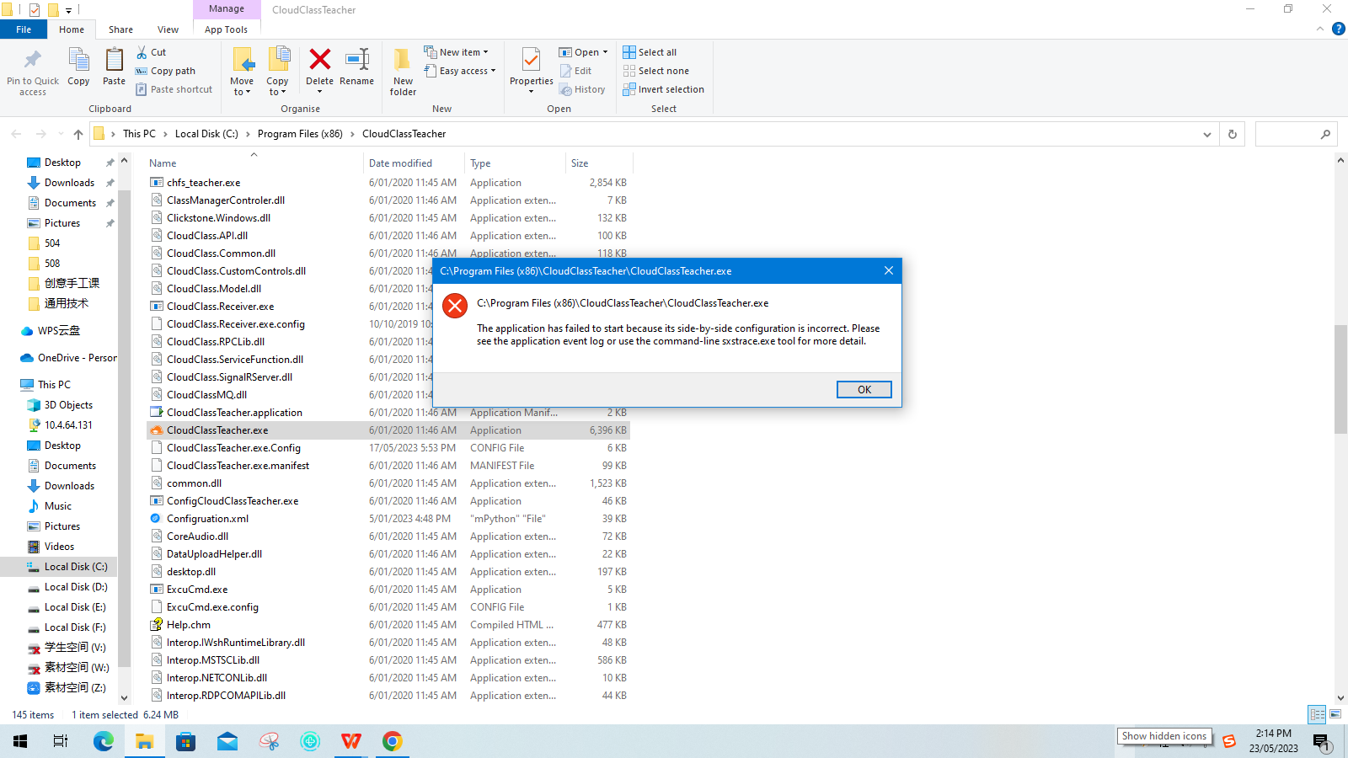The height and width of the screenshot is (758, 1348).
Task: Close the side-by-side error dialog
Action: 888,270
